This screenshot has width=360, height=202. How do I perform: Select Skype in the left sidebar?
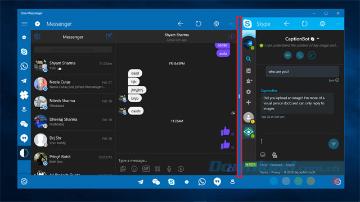pos(24,52)
